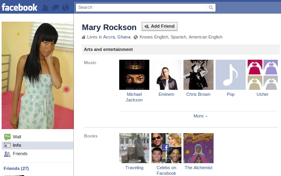Click the Usher text link
This screenshot has height=176, width=281.
click(263, 94)
